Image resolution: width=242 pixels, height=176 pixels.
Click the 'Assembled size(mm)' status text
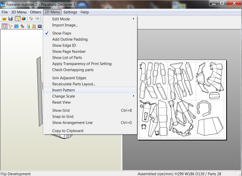(179, 174)
